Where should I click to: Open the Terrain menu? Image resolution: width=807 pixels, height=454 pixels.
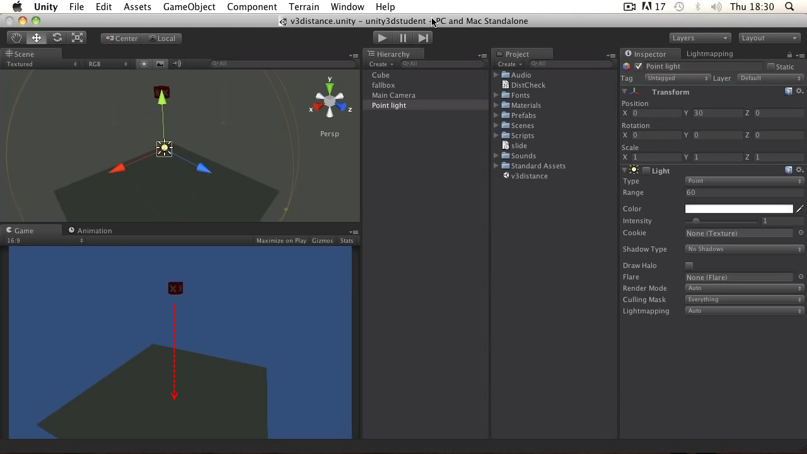pos(304,7)
